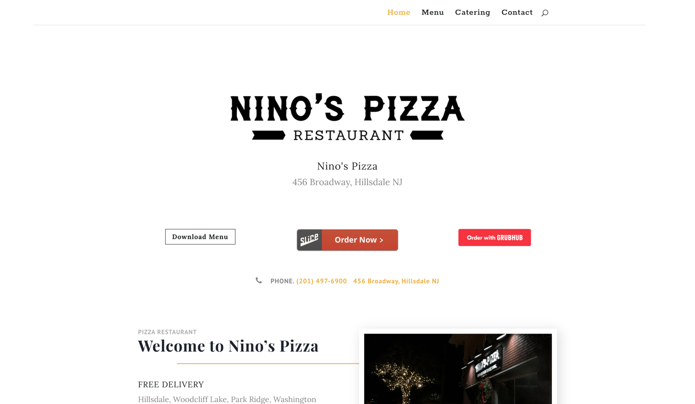Click Order with GRUBHUB button

coord(494,237)
